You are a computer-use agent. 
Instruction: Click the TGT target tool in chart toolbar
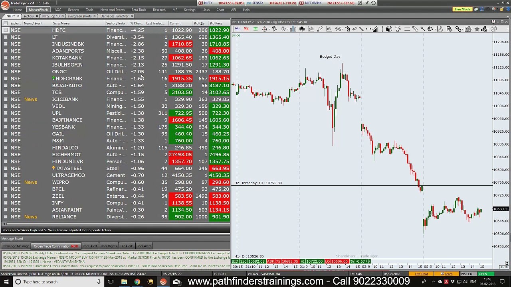(255, 29)
